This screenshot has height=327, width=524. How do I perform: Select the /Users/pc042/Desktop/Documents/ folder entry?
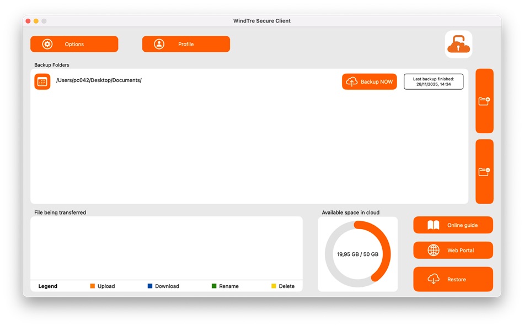[x=98, y=80]
